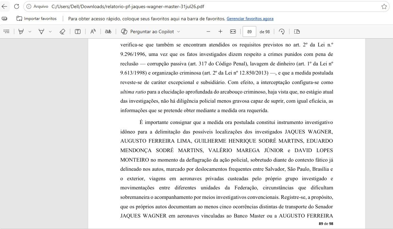Open the translate tool
This screenshot has height=229, width=393.
point(108,32)
